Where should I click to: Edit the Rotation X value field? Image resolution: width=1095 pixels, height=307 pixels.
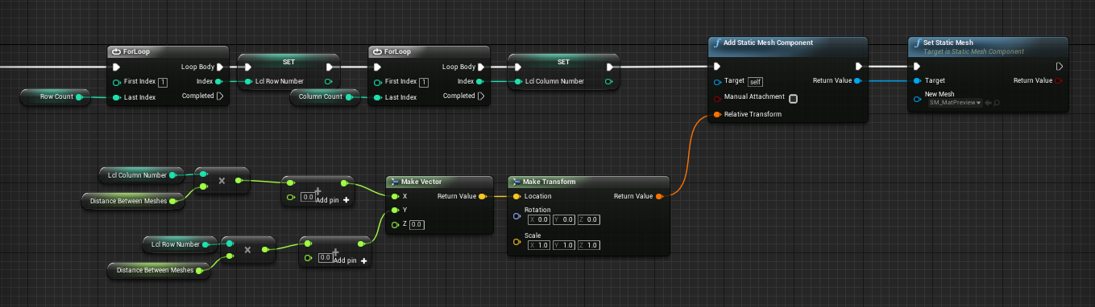pos(539,220)
